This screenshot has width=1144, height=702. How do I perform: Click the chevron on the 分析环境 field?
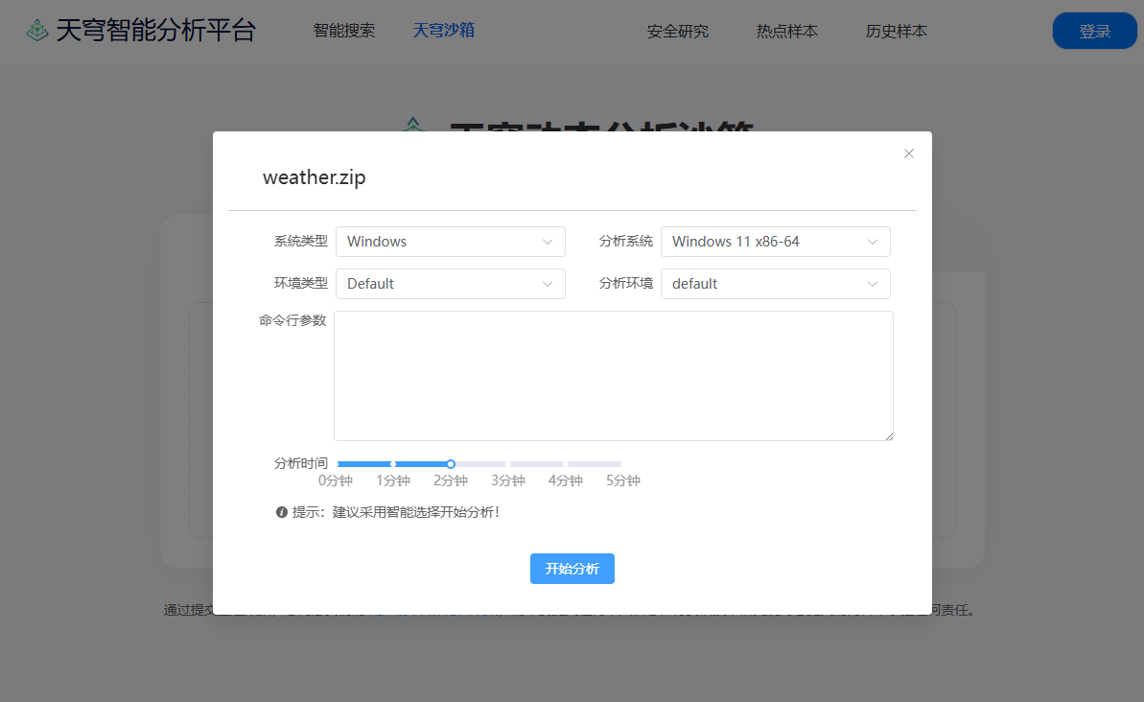click(x=872, y=284)
